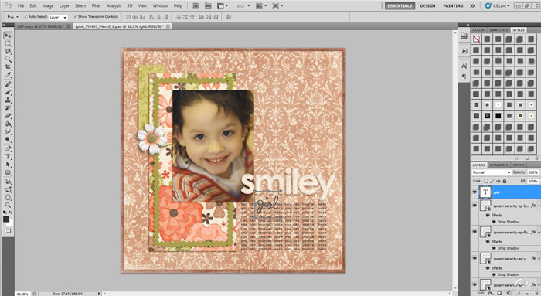Select the Move tool in the toolbox
This screenshot has height=296, width=541.
tap(8, 36)
